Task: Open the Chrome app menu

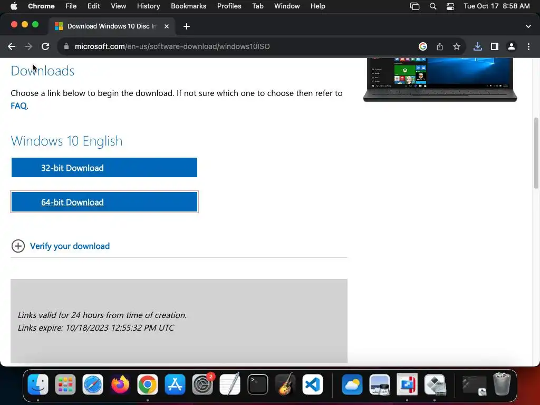Action: [x=41, y=6]
